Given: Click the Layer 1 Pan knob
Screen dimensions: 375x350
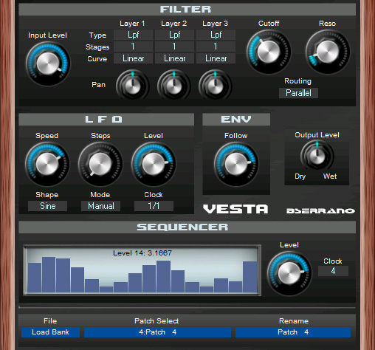Looking at the screenshot, I should coord(132,85).
